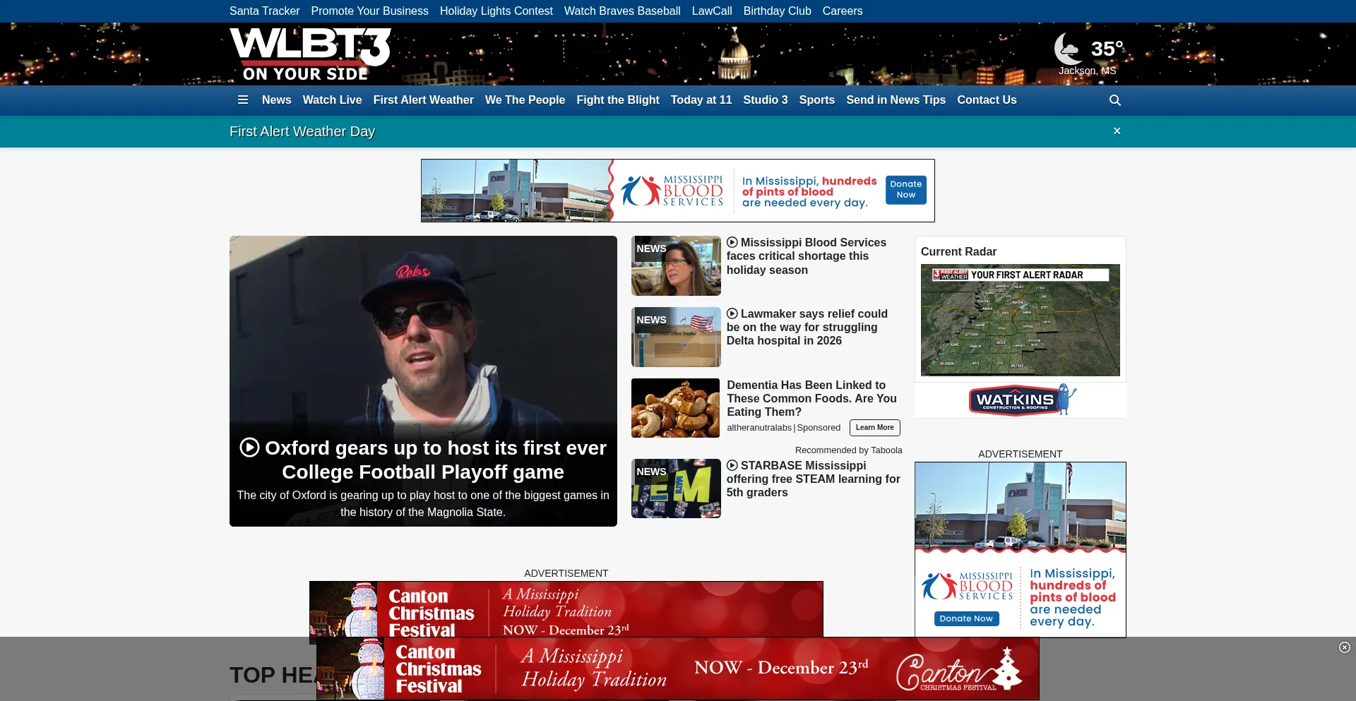Play the Mississippi Blood Services story video

tap(732, 242)
